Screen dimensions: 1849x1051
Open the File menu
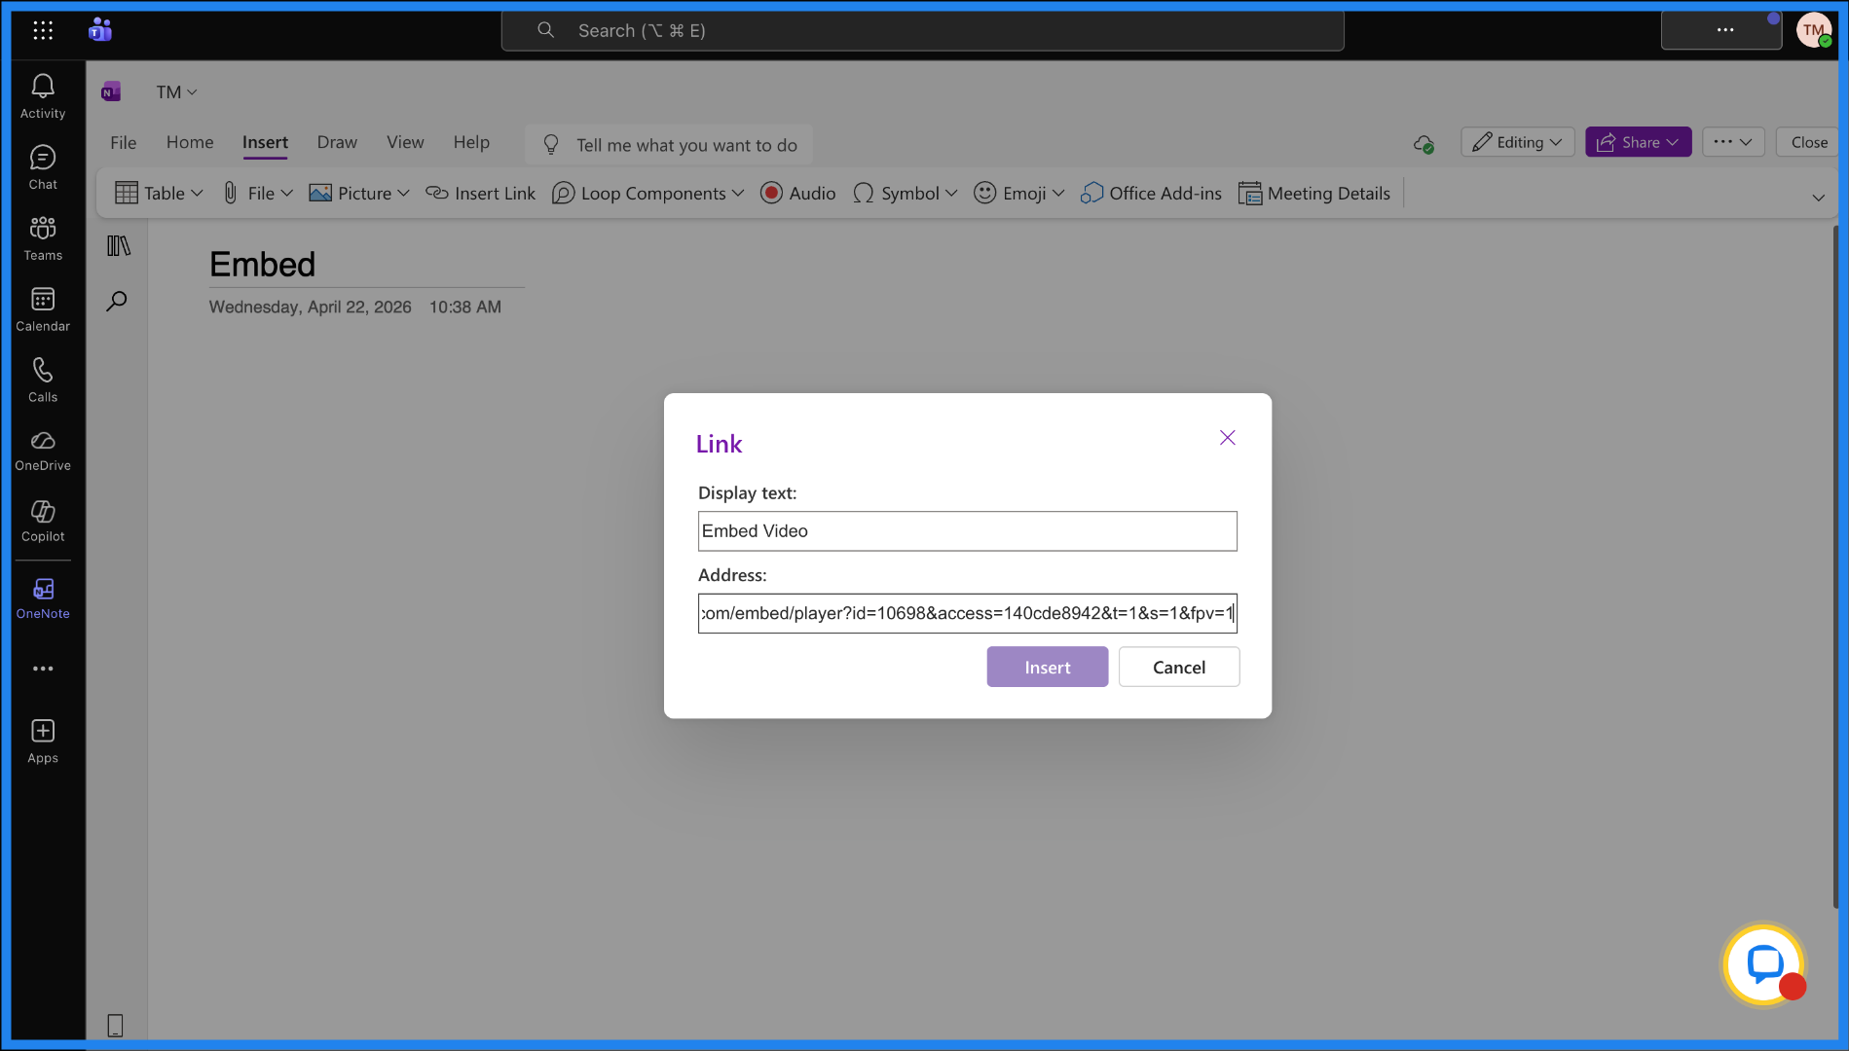click(x=124, y=142)
